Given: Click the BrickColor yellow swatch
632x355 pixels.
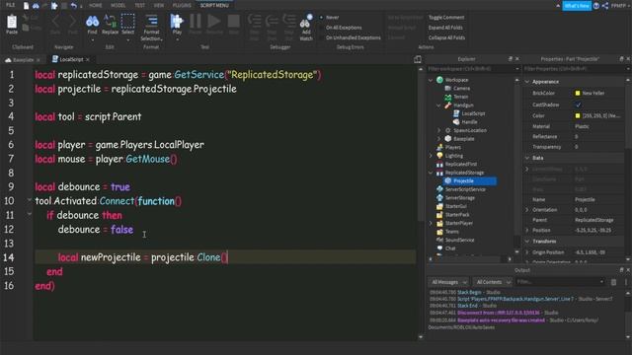Looking at the screenshot, I should [x=578, y=93].
